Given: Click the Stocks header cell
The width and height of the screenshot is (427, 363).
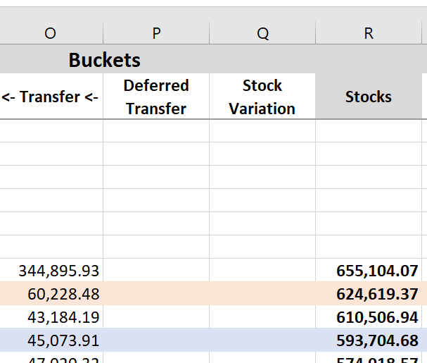Looking at the screenshot, I should (369, 97).
